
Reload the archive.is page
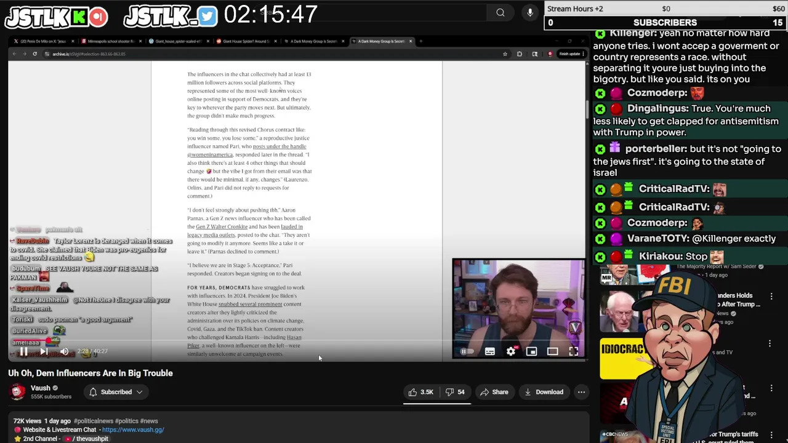coord(34,54)
